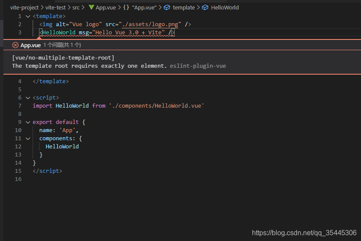Image resolution: width=361 pixels, height=241 pixels.
Task: Open the template breadcrumb segment
Action: point(184,7)
